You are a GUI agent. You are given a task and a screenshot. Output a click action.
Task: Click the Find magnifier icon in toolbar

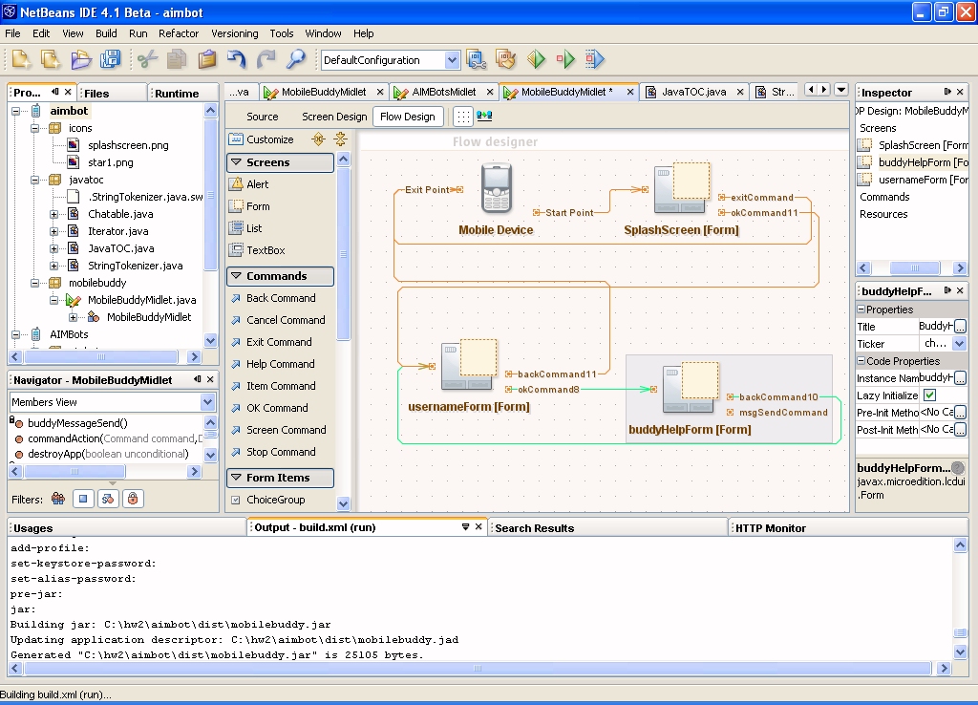295,59
